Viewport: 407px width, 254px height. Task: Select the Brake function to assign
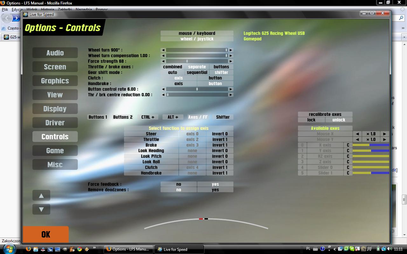(x=151, y=145)
